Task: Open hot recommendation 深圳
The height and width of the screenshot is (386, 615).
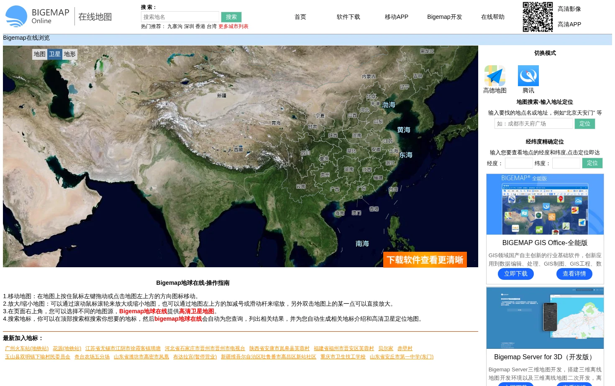Action: [189, 26]
